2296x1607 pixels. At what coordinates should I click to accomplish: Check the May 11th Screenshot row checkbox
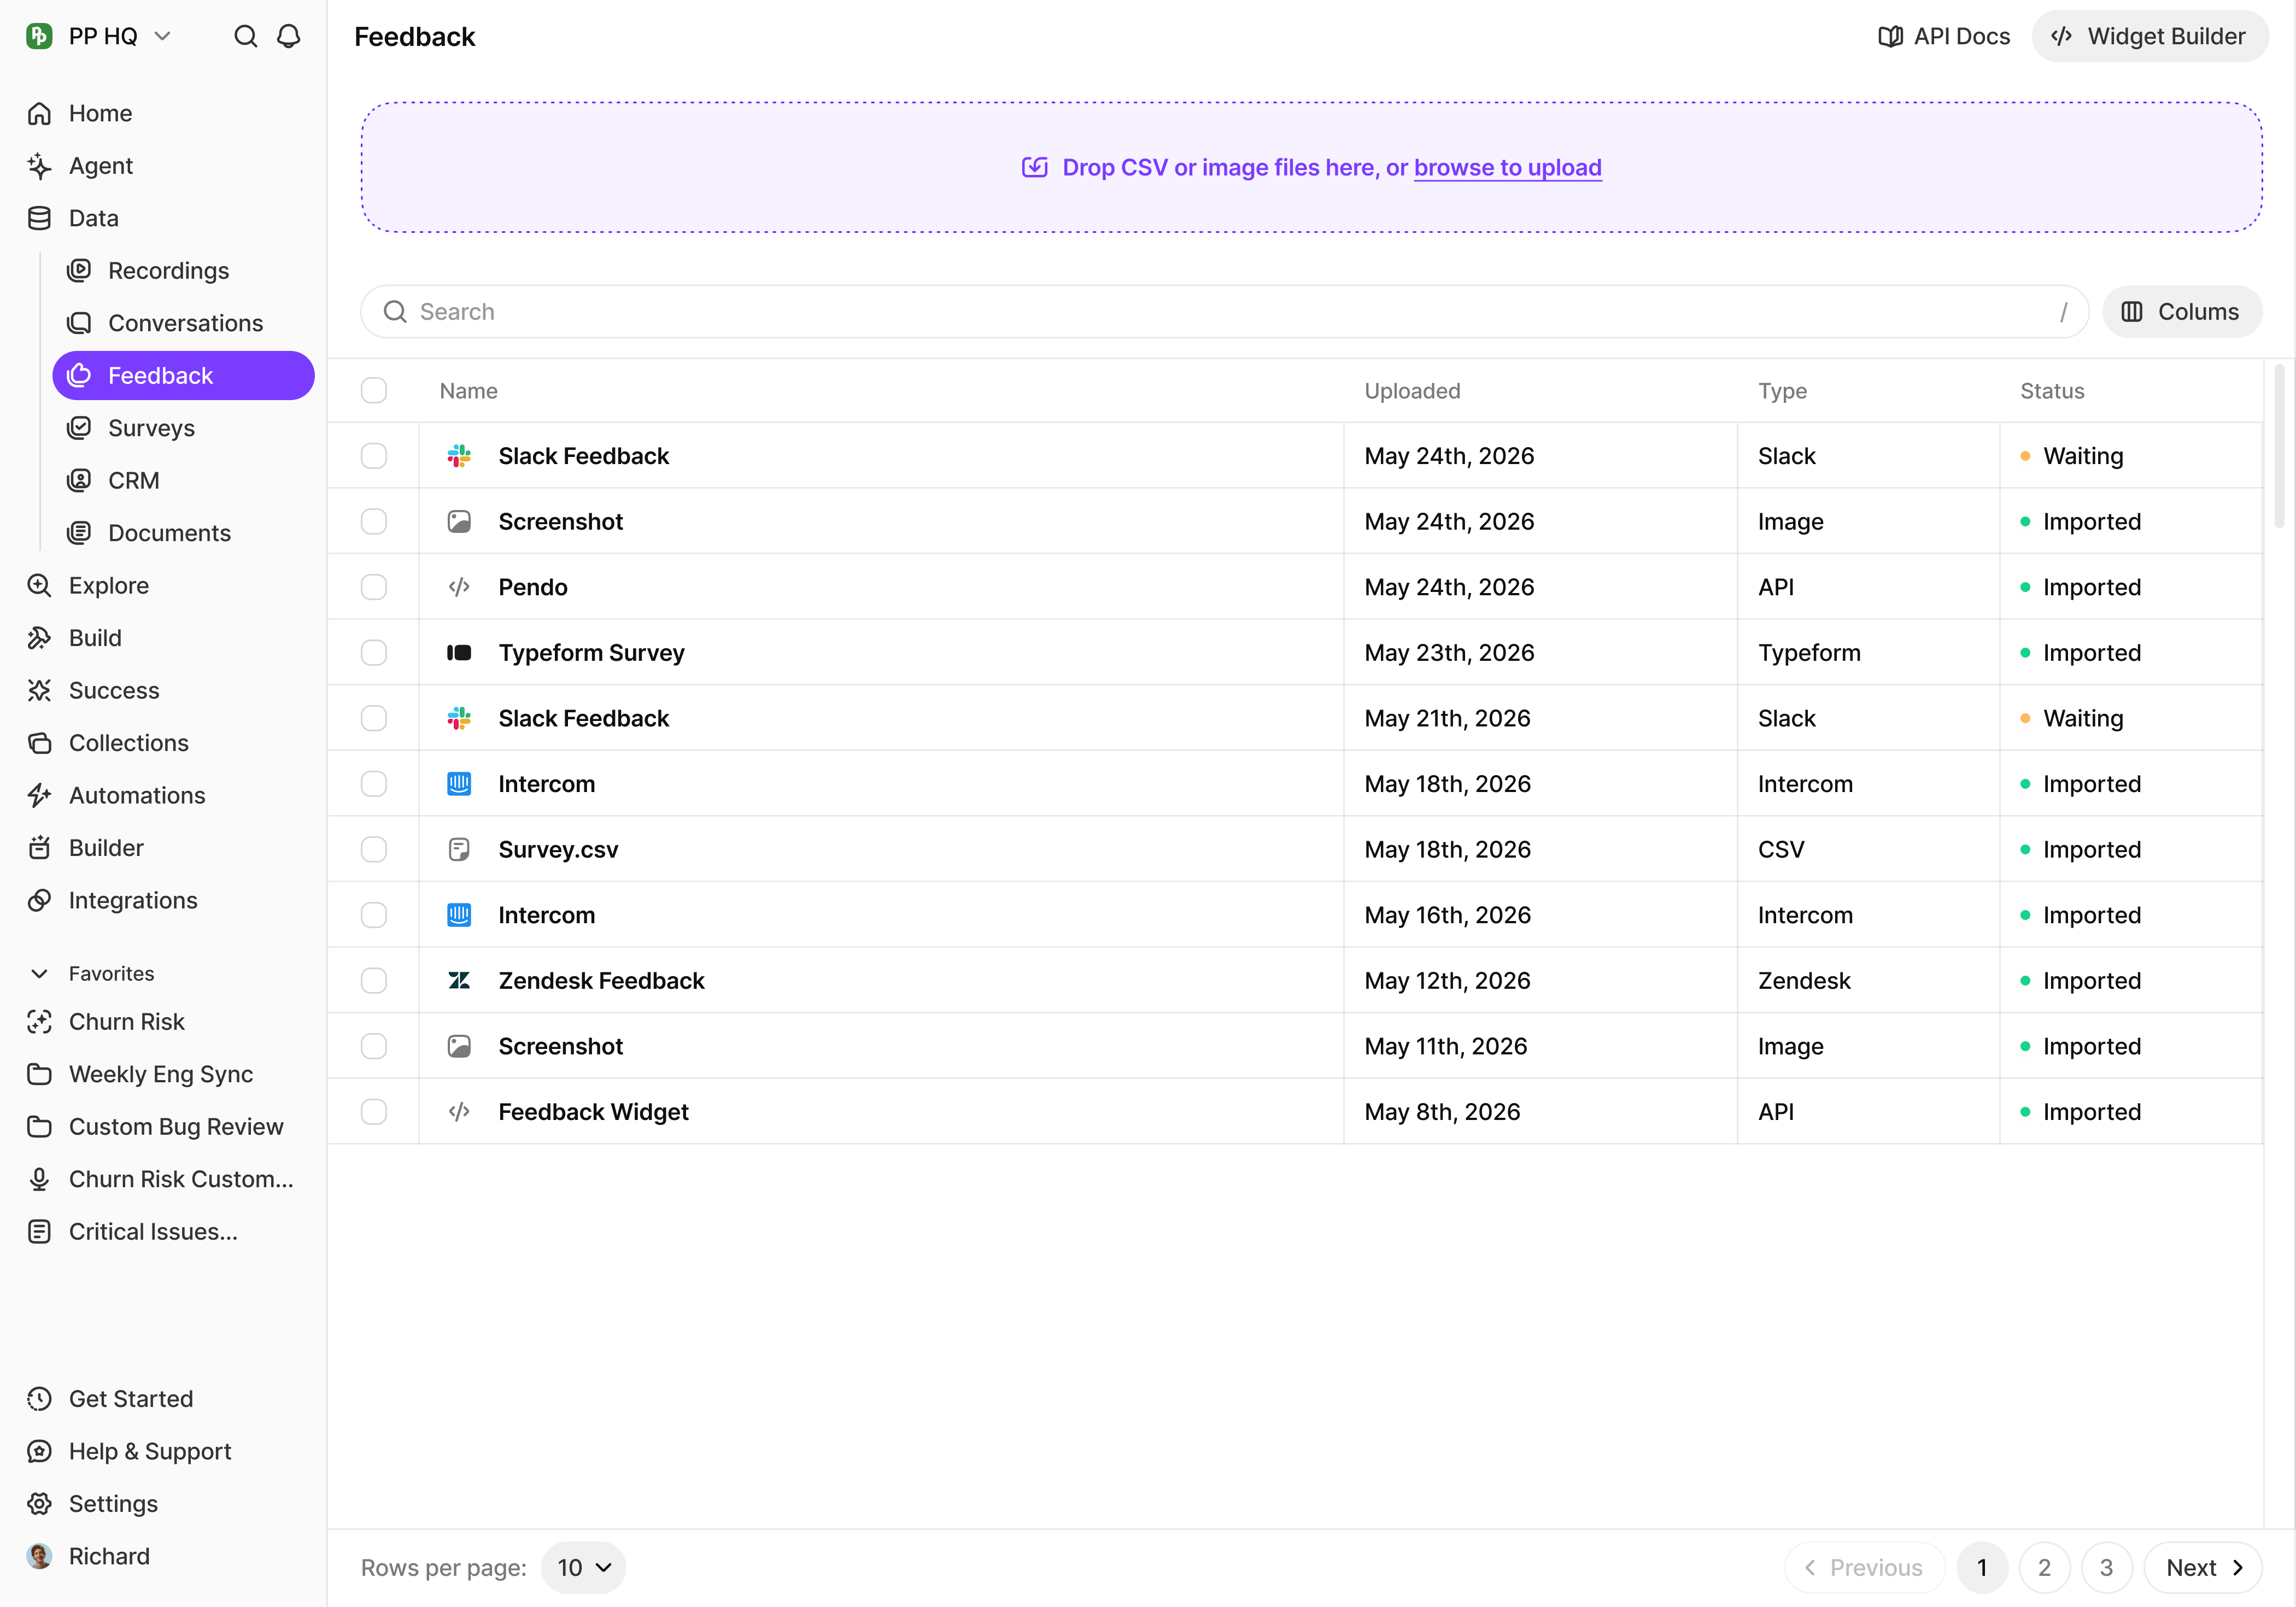coord(374,1047)
